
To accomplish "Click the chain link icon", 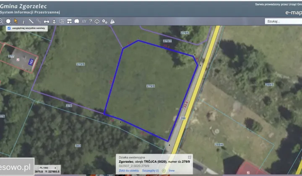I will point(39,21).
